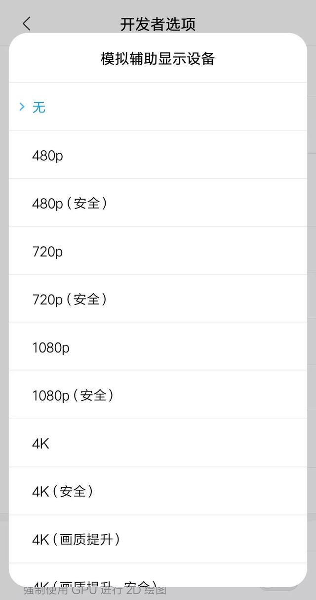Choose the plain 480p display option
The image size is (316, 600).
[47, 156]
